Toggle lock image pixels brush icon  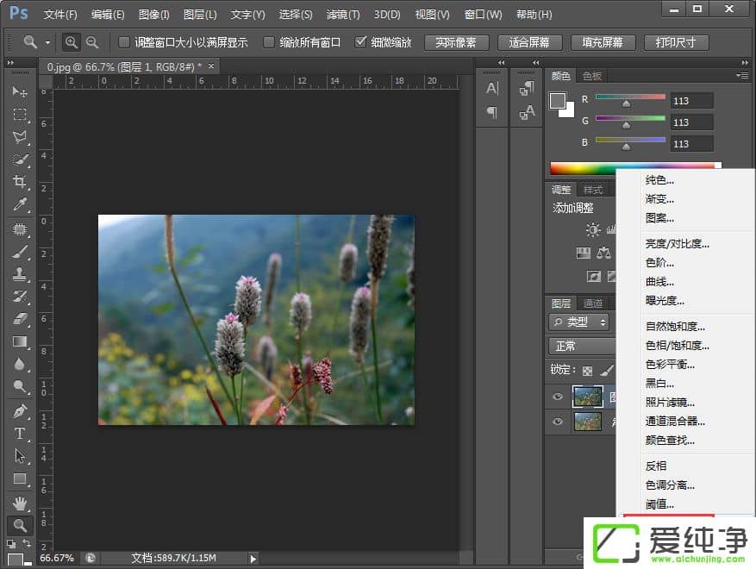point(607,371)
